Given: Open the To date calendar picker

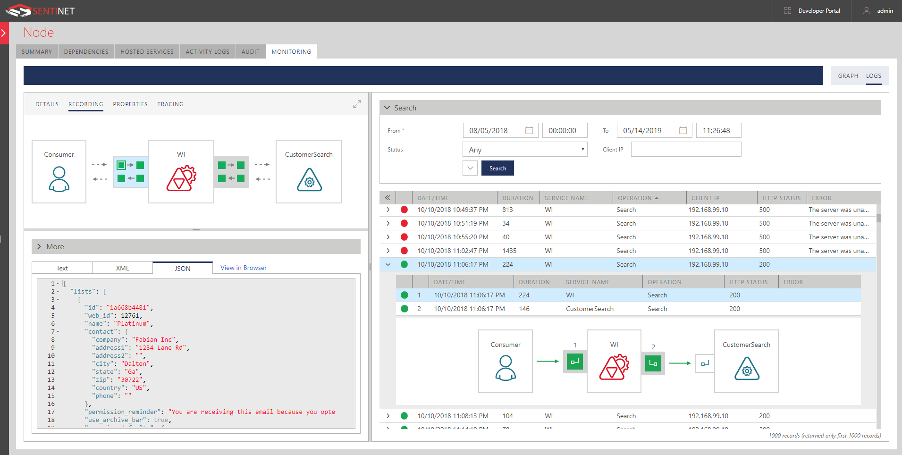Looking at the screenshot, I should (x=683, y=130).
